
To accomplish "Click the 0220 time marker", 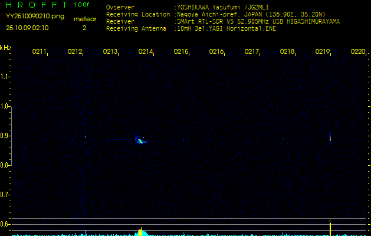I will point(358,51).
